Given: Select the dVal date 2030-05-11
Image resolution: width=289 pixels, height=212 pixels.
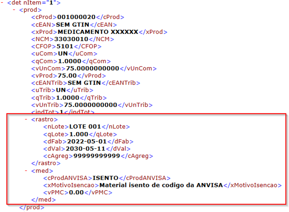Looking at the screenshot, I should tap(85, 149).
